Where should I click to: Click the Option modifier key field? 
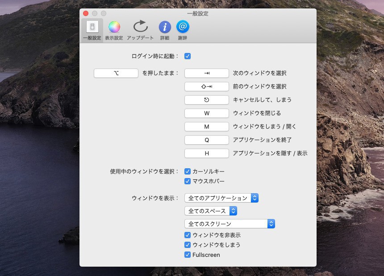coord(116,73)
